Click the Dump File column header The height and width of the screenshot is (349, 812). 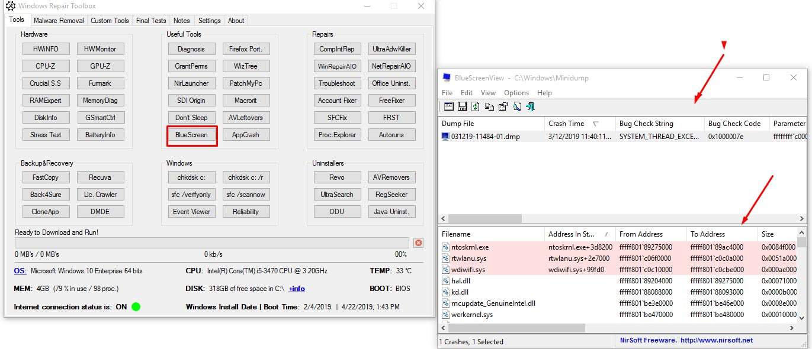click(x=491, y=124)
